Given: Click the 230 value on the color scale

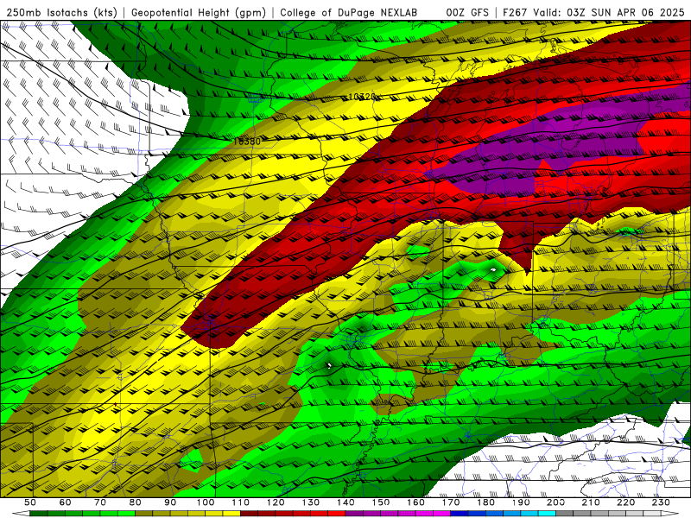Looking at the screenshot, I should (662, 502).
